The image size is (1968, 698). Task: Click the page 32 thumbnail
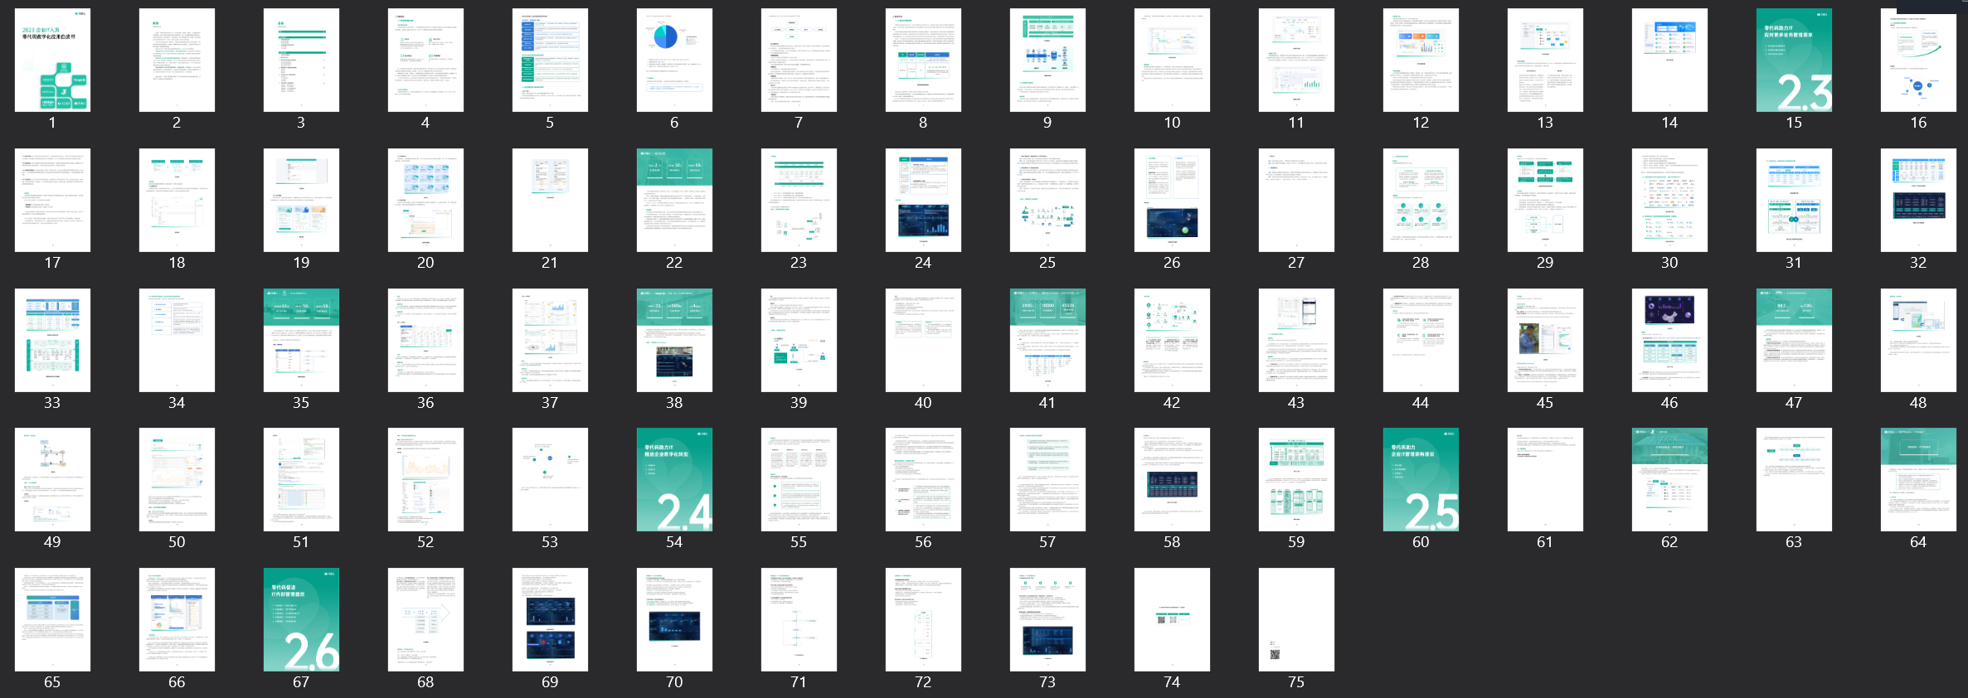click(1918, 201)
